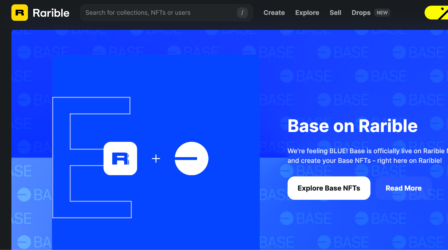This screenshot has height=250, width=448.
Task: Focus the search for collections field
Action: [x=166, y=13]
